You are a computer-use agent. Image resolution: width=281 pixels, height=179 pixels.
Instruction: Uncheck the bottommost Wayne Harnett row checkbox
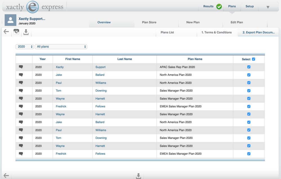pyautogui.click(x=249, y=146)
